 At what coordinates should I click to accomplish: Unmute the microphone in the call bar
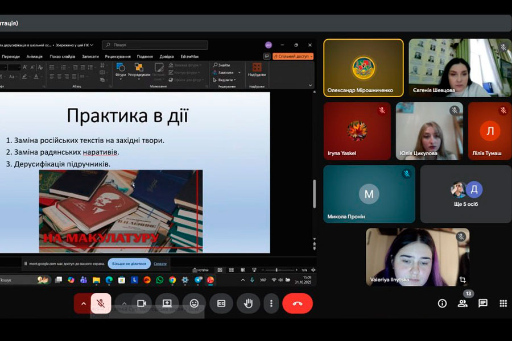(101, 303)
